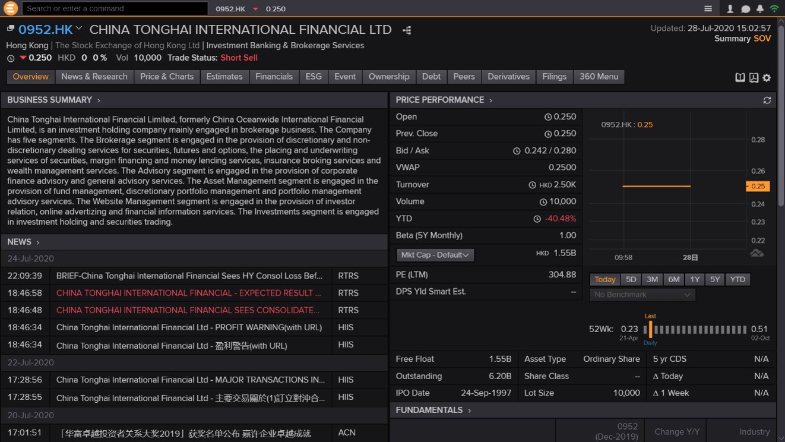
Task: Open the Event tab
Action: pos(345,77)
